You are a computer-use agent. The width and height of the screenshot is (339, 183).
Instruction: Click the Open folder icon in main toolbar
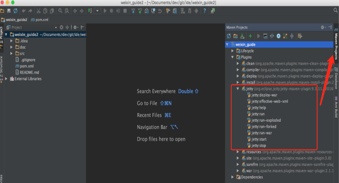[x=2, y=11]
